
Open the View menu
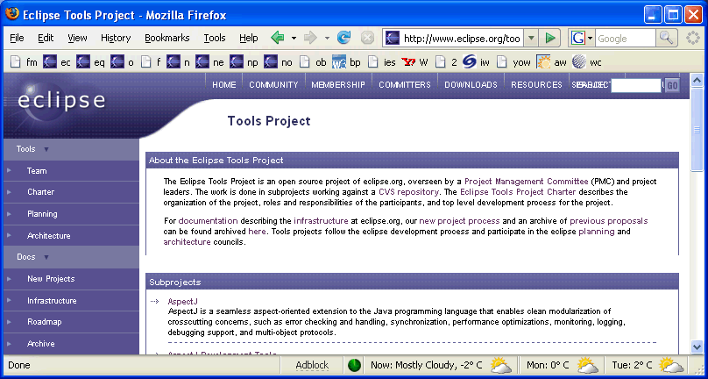(77, 38)
